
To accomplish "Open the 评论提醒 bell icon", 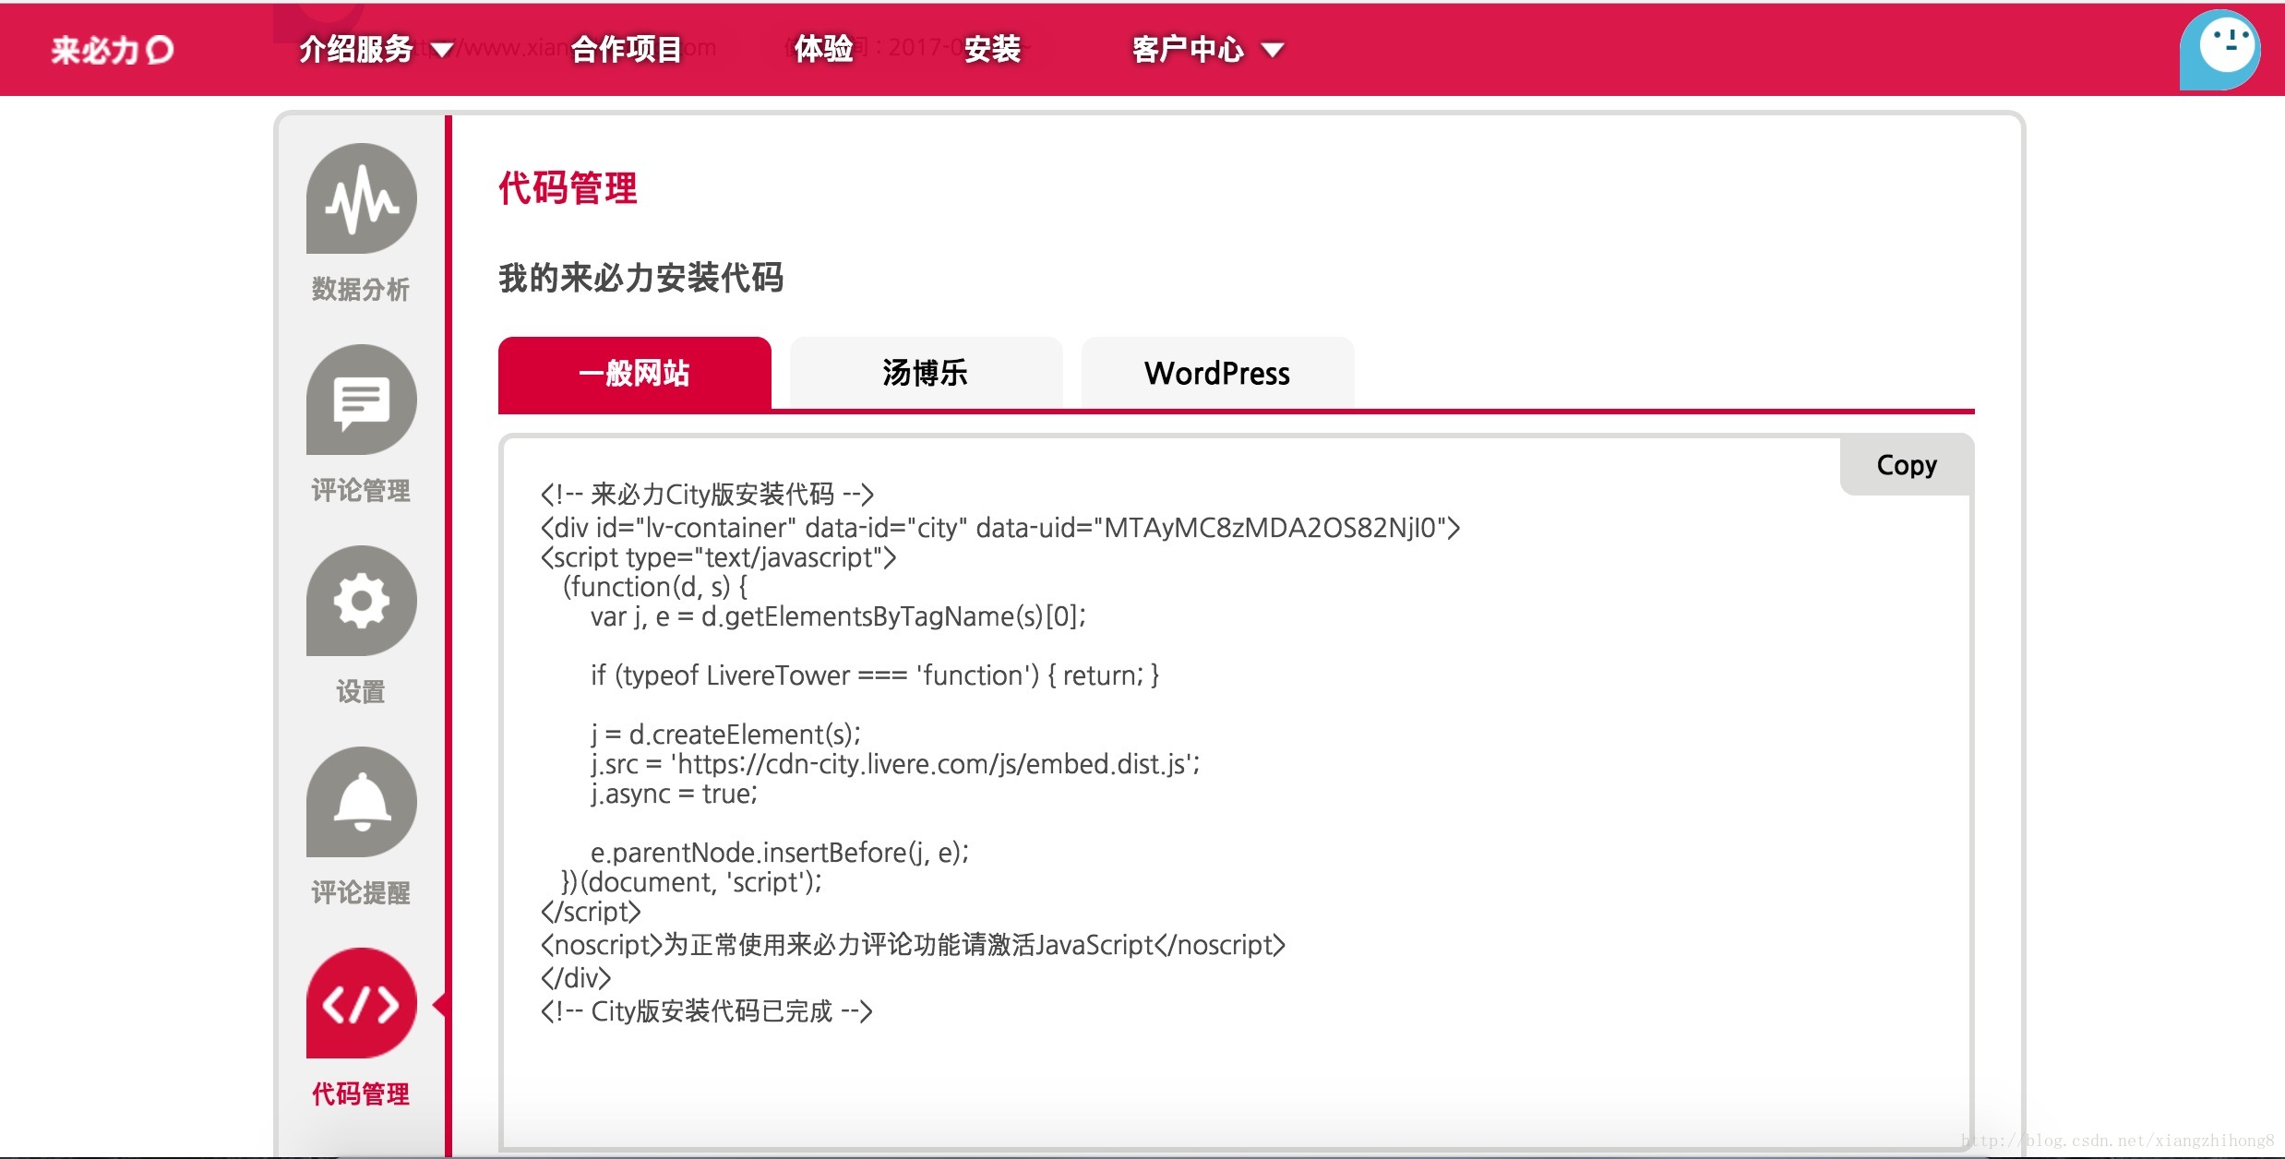I will 361,802.
